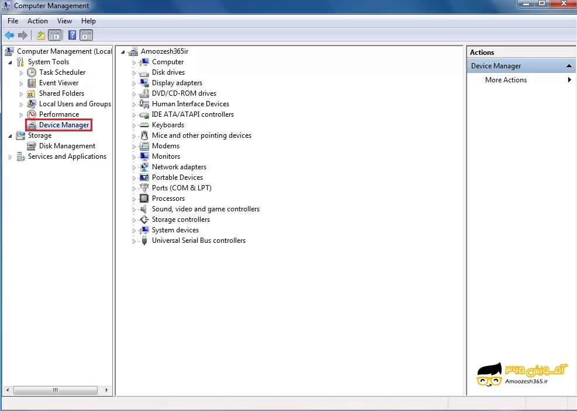Screen dimensions: 577x411
Task: Toggle the Show/Hide Action Pane toolbar icon
Action: point(86,35)
